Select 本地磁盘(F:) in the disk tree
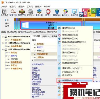This screenshot has height=99, width=100. 16,40
